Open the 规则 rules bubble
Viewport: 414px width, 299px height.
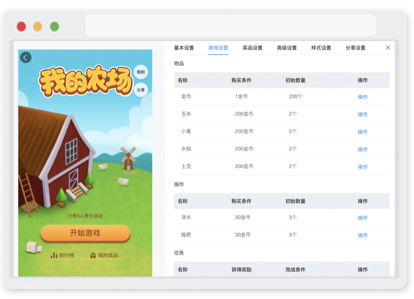pos(141,72)
